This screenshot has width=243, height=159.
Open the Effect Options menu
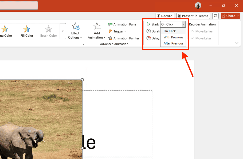click(x=75, y=31)
